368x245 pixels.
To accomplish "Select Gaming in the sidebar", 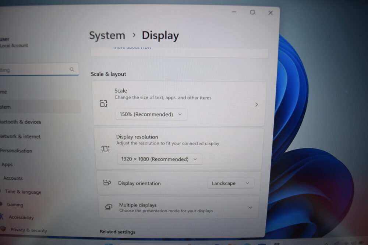I will [15, 205].
